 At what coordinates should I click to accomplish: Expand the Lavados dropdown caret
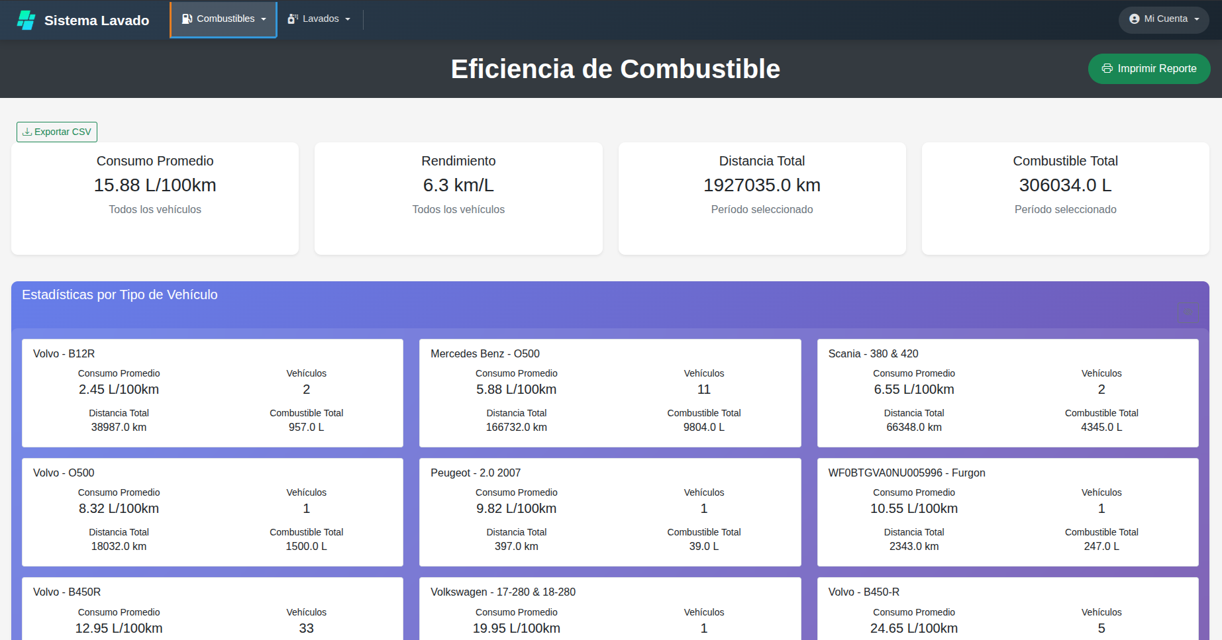pyautogui.click(x=348, y=19)
